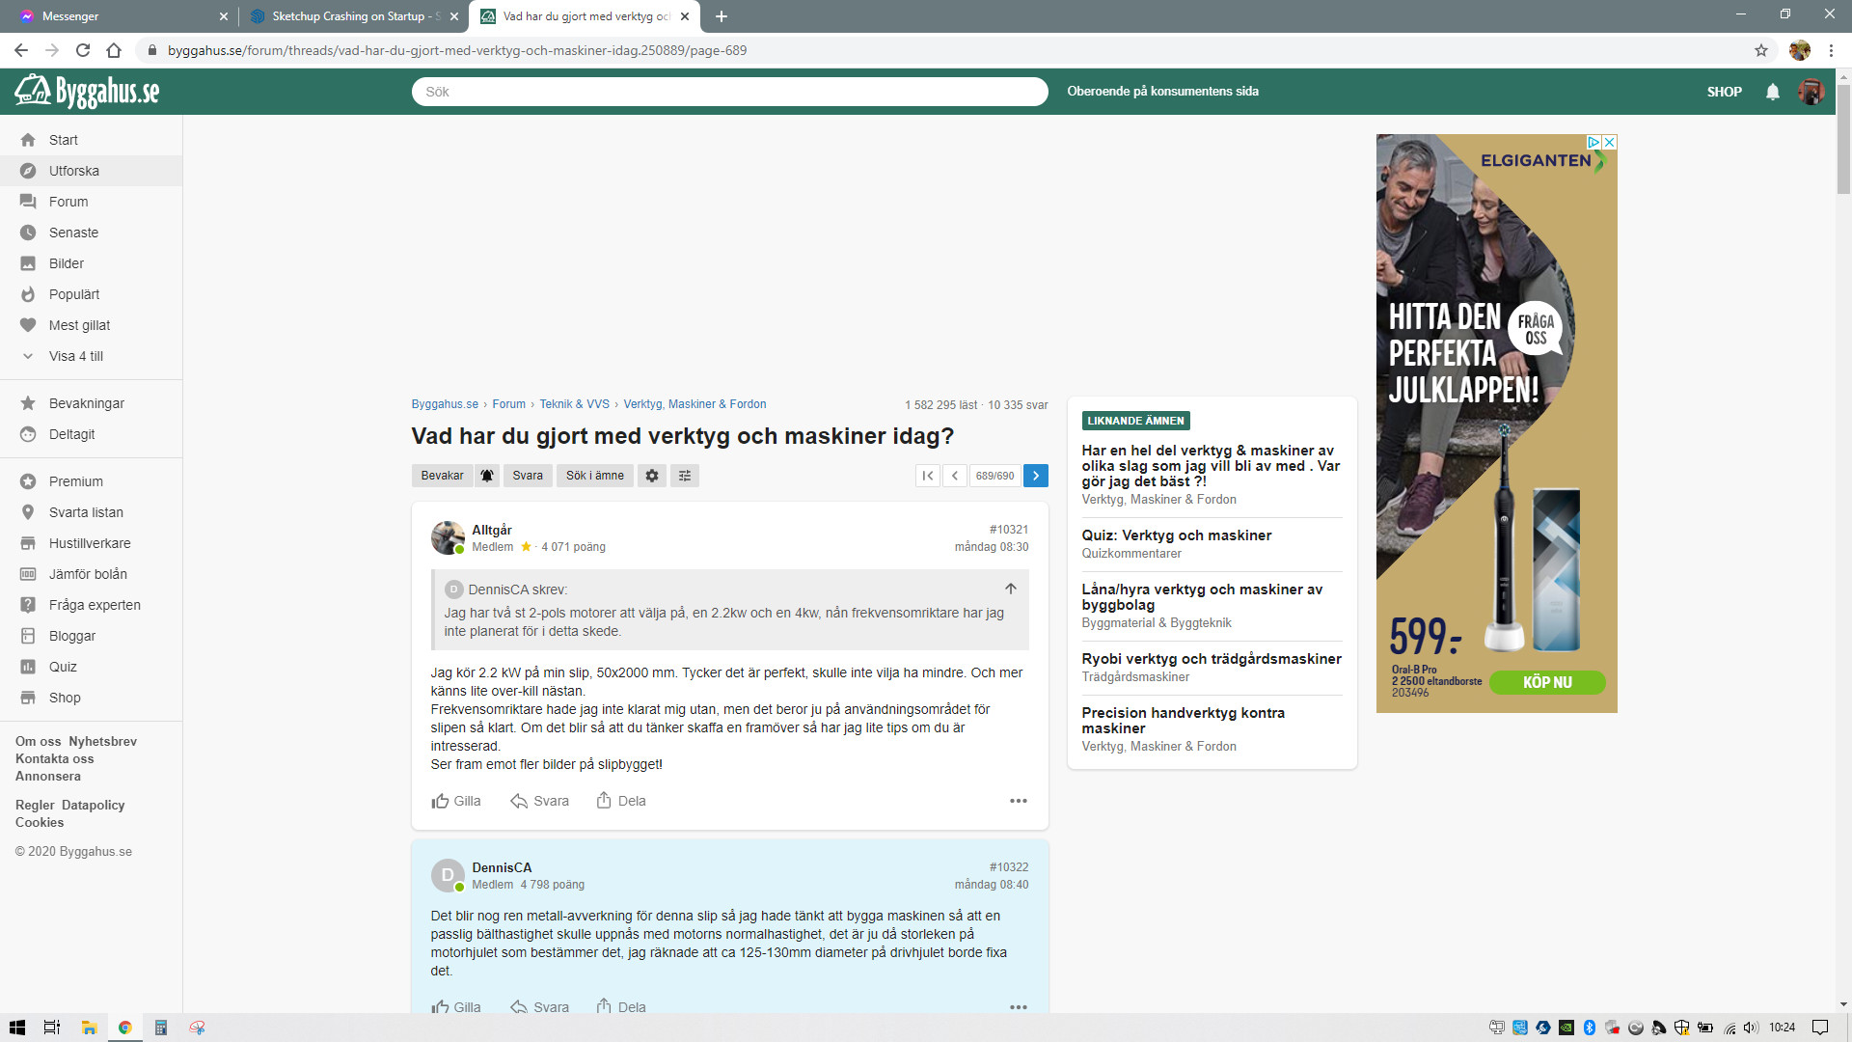Open Verktyg, Maskiner & Fordon breadcrumb link

coord(694,404)
